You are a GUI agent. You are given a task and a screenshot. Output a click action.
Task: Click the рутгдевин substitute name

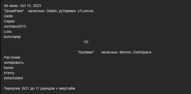click(x=68, y=11)
